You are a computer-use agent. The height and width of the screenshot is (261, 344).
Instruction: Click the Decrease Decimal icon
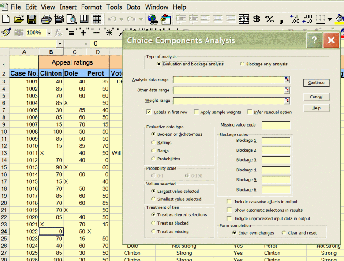(x=307, y=19)
